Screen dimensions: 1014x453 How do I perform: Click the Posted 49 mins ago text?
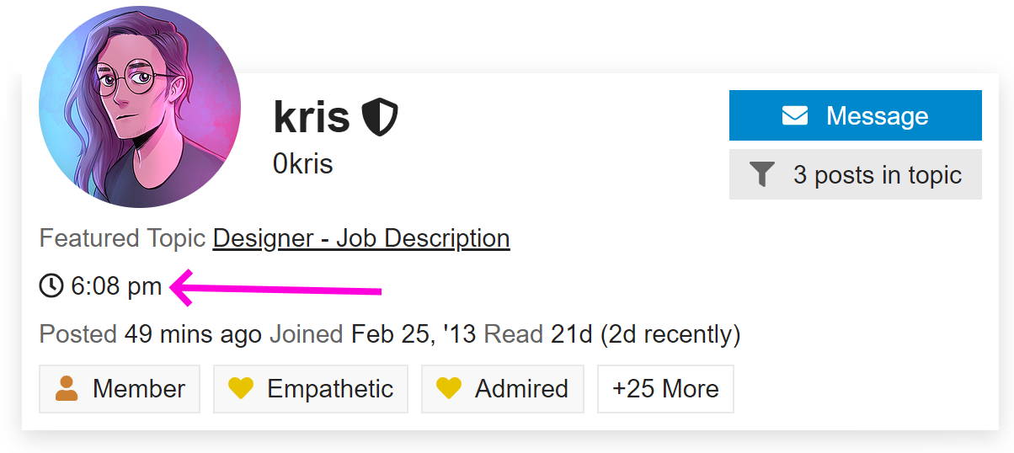coord(151,335)
